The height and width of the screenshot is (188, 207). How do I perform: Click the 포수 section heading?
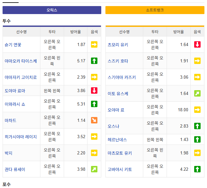[x=7, y=184]
